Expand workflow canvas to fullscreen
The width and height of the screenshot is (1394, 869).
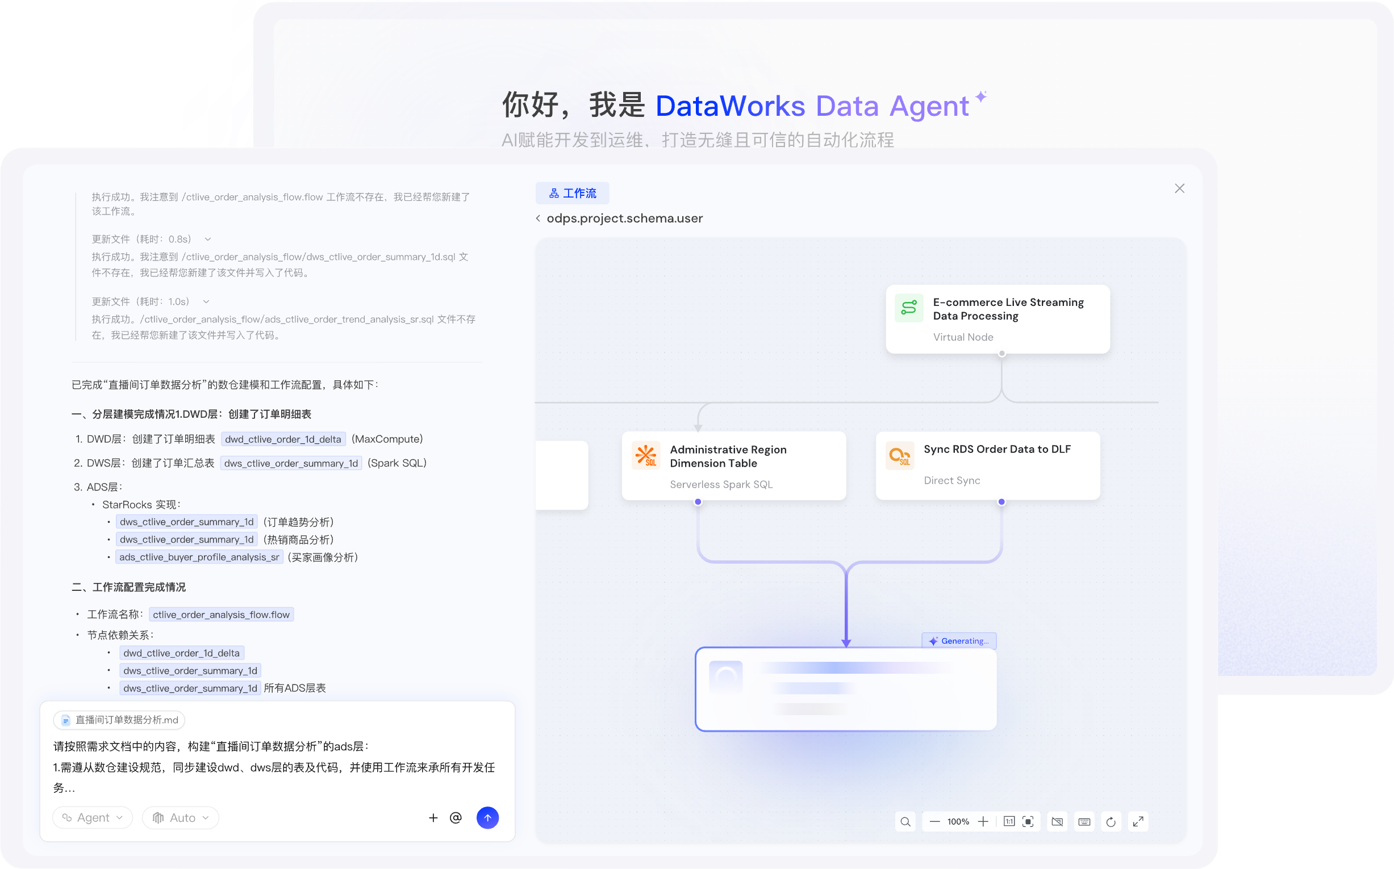(x=1138, y=821)
